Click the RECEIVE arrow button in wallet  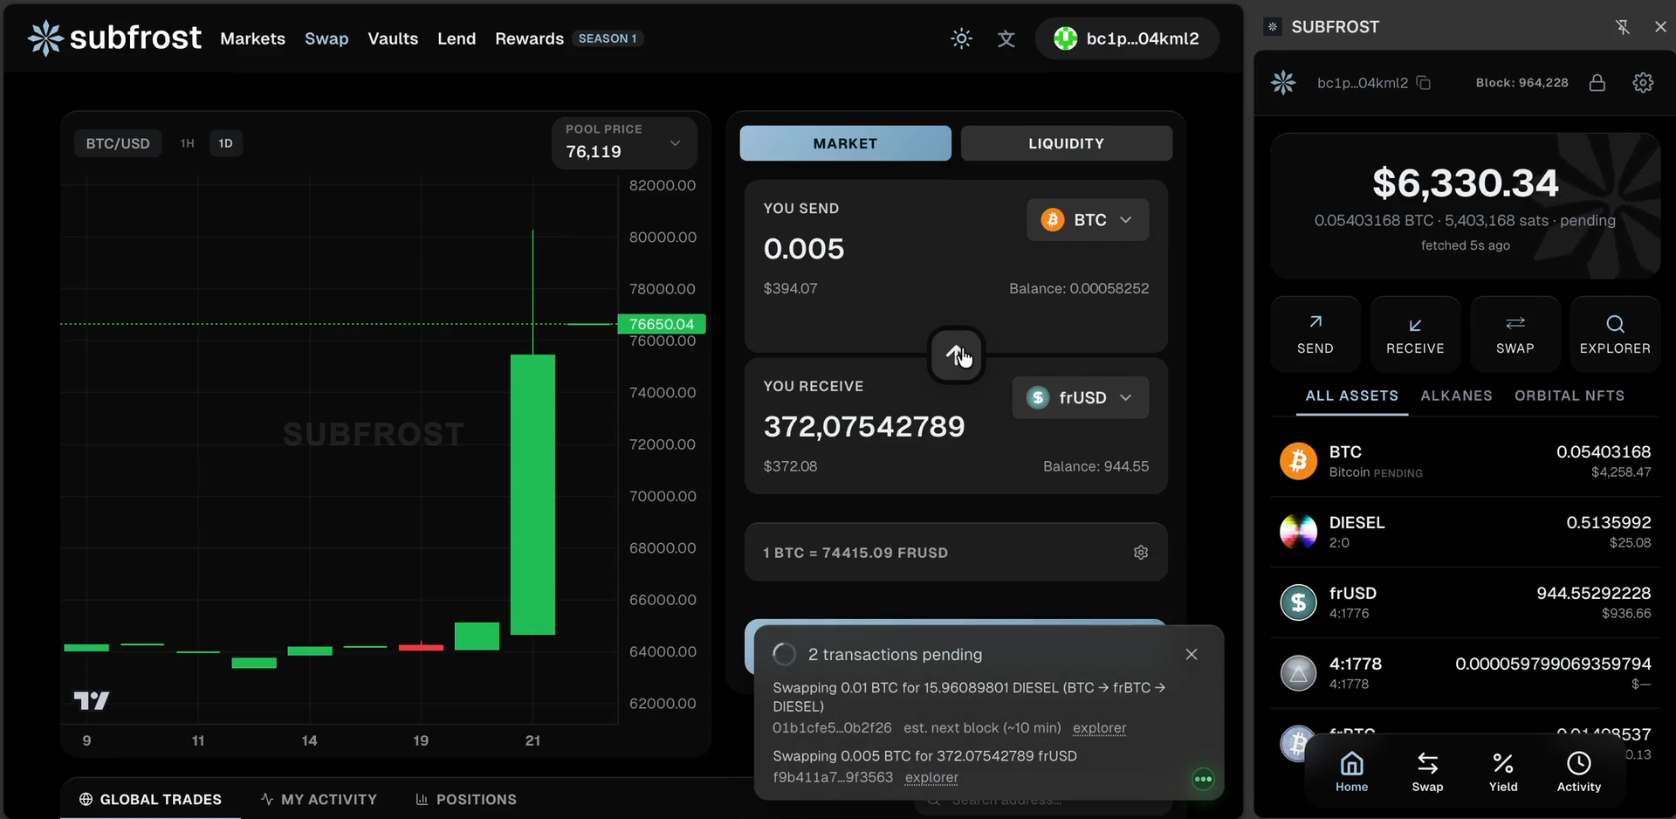[1415, 334]
